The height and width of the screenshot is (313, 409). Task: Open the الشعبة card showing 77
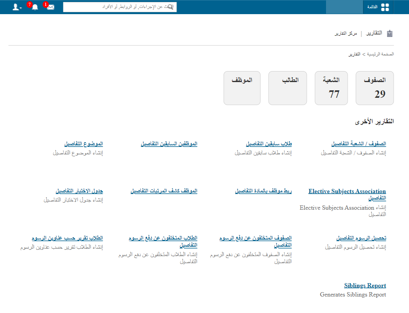(331, 88)
